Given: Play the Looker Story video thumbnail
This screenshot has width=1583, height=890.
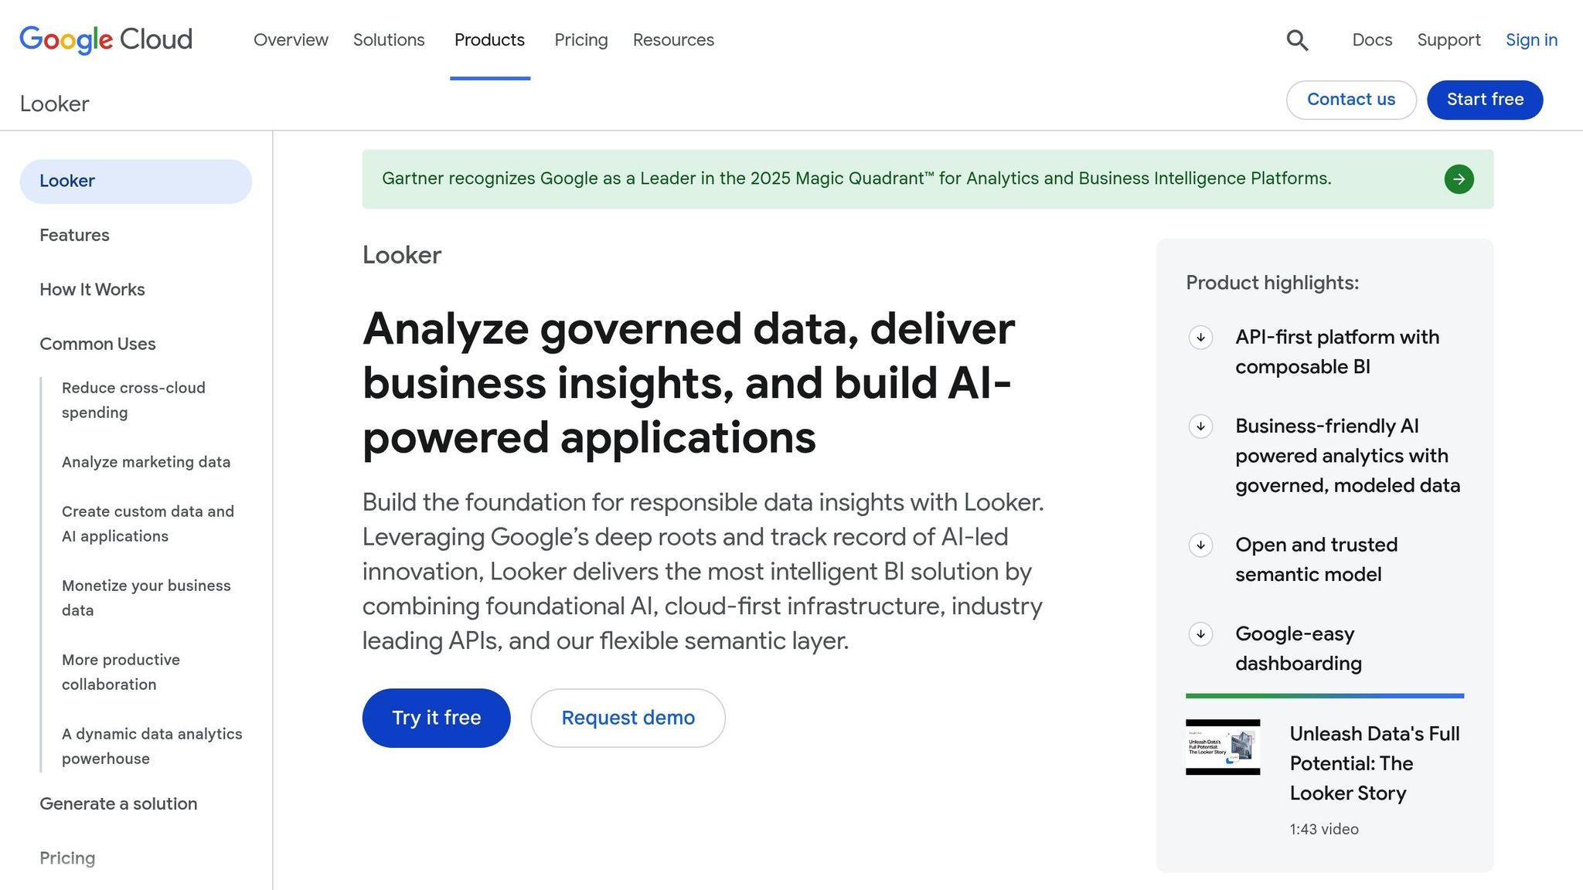Looking at the screenshot, I should (x=1222, y=746).
